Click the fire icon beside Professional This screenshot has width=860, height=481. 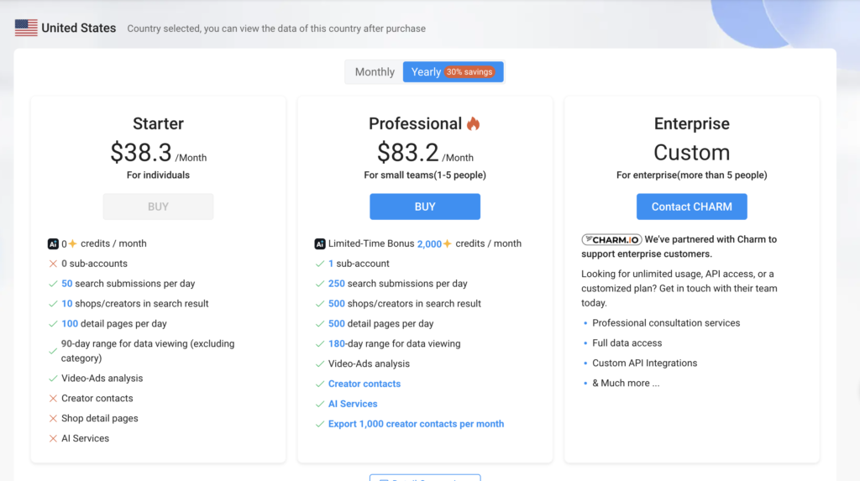pos(473,124)
